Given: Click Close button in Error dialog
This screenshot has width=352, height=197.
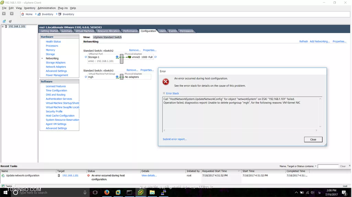Looking at the screenshot, I should point(313,139).
